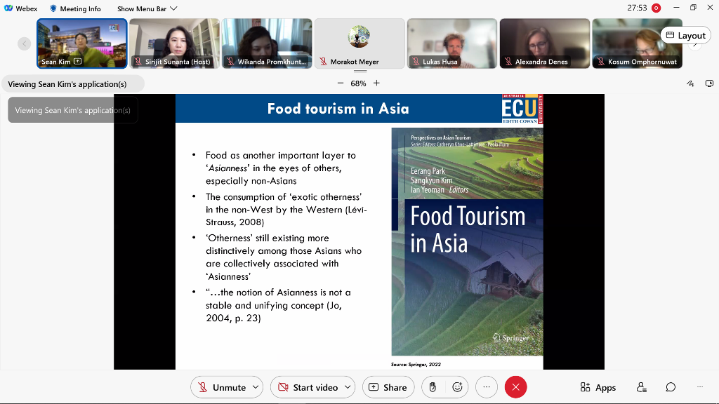The height and width of the screenshot is (404, 719).
Task: Expand video options arrow beside Start video
Action: point(348,387)
